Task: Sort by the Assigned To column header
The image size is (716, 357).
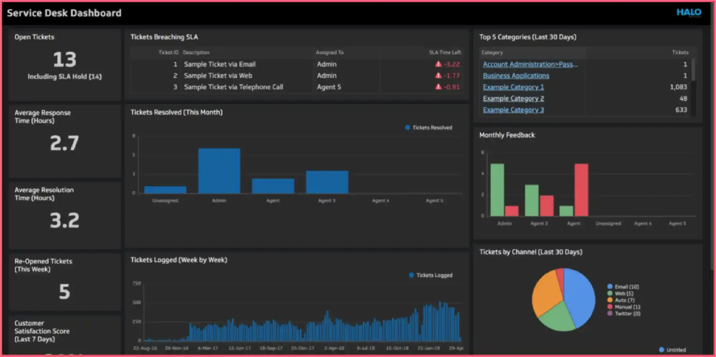Action: 329,52
